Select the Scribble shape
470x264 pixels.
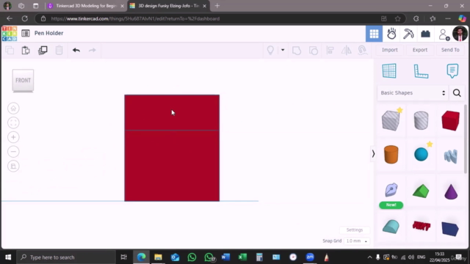[x=450, y=155]
